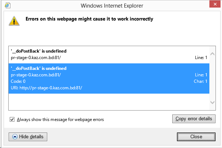Click the 'Always show this message for webpage errors' label
The height and width of the screenshot is (148, 222).
point(60,120)
